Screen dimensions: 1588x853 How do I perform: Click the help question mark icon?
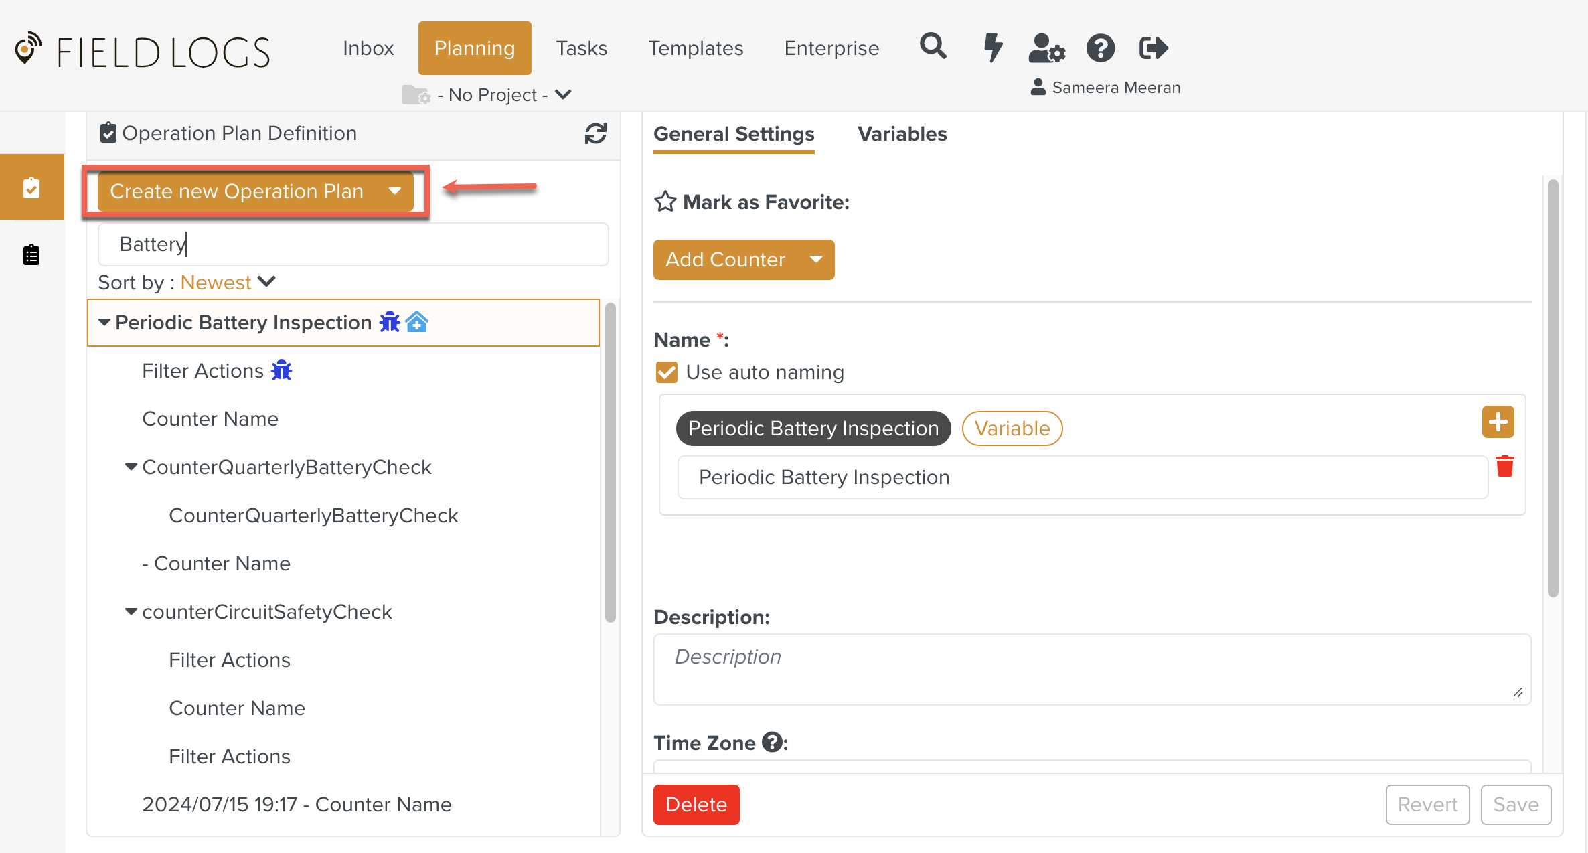(x=1100, y=48)
